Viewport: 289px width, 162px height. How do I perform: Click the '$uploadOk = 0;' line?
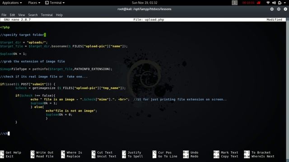point(59,115)
